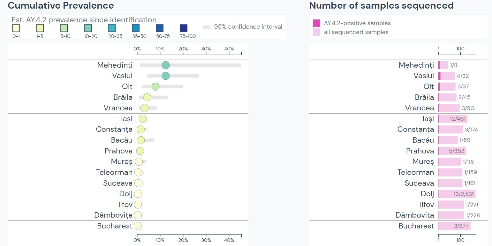Select the Iași sequenced samples bar
This screenshot has width=492, height=246.
[x=453, y=119]
